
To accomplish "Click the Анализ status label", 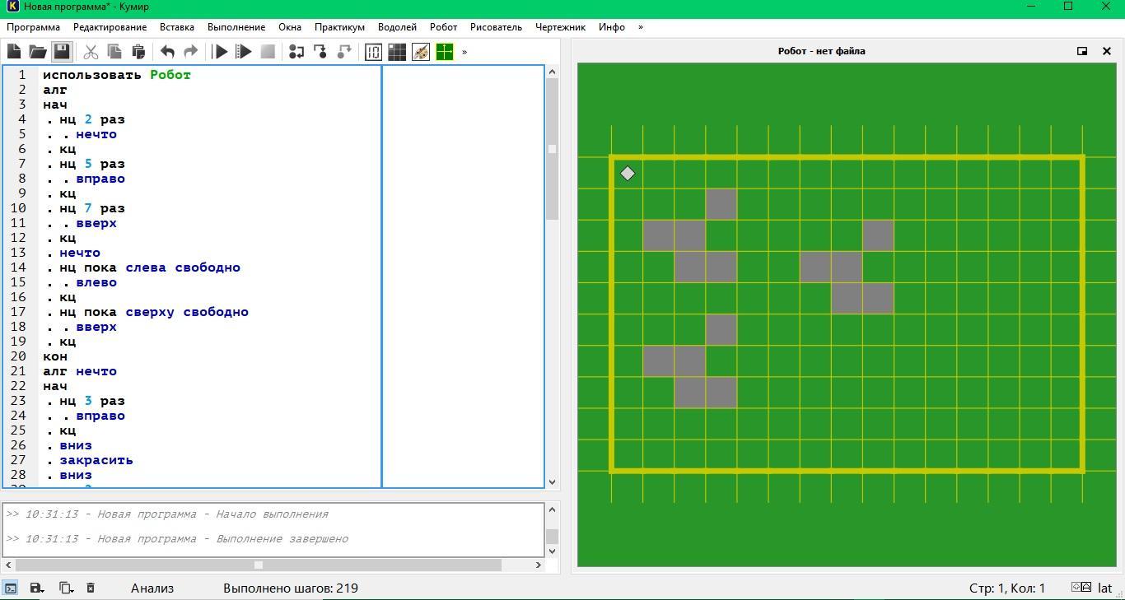I will coord(152,588).
